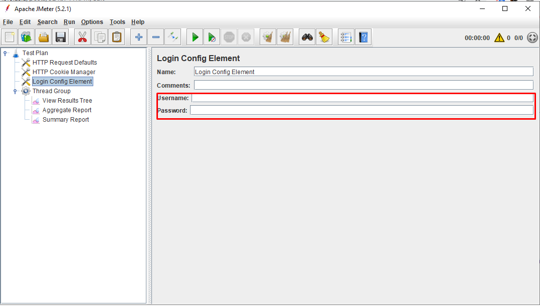
Task: Maximize the JMeter window
Action: 505,9
